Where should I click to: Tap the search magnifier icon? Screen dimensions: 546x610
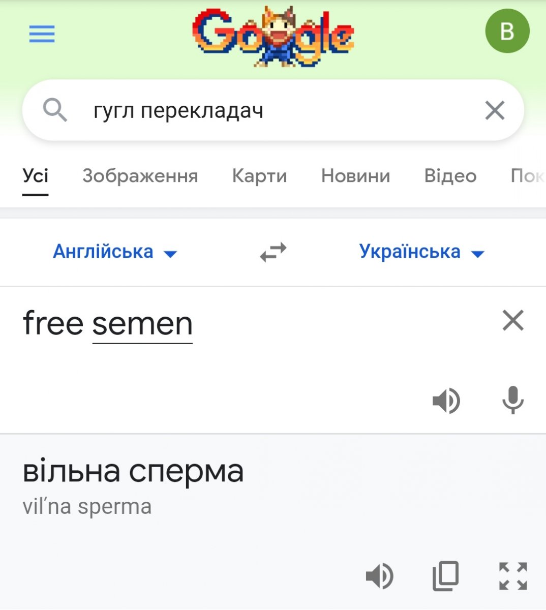point(55,110)
